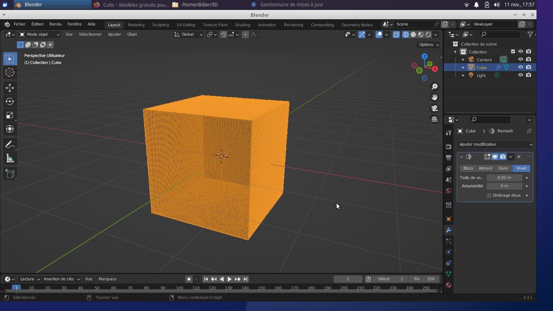Open the Fichier menu
The width and height of the screenshot is (553, 311).
(19, 24)
